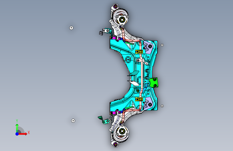The width and height of the screenshot is (233, 151).
Task: Pick the teal flat plate in subframe center
Action: click(x=134, y=73)
